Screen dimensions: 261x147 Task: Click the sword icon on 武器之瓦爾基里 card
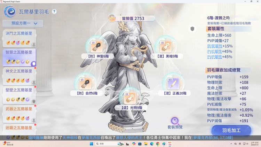coord(34,120)
